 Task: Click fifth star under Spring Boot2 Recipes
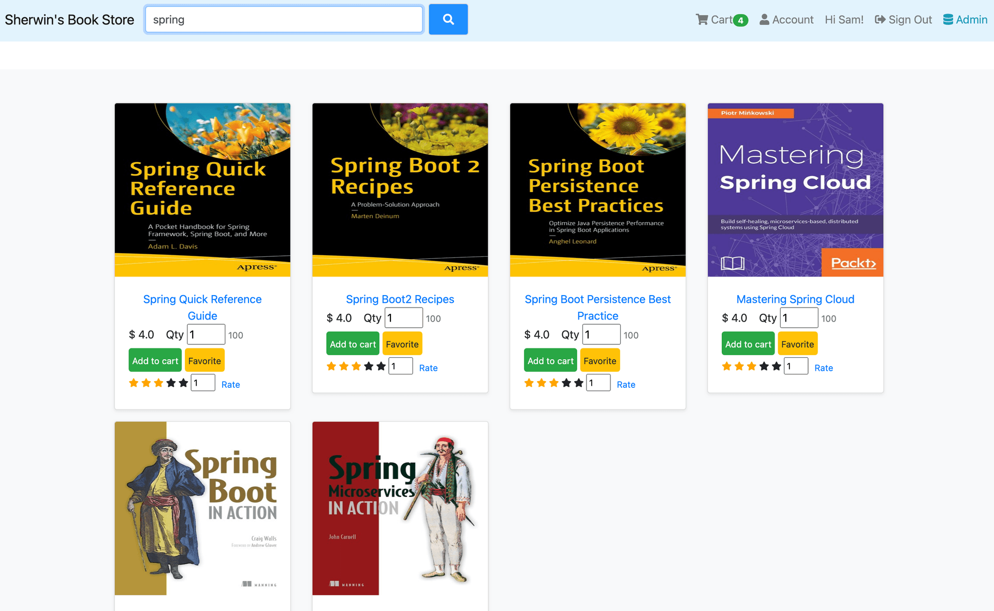(381, 367)
